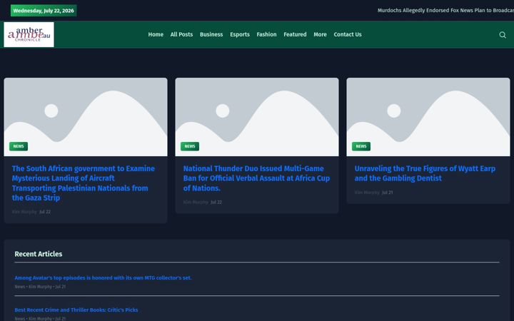Screen dimensions: 514x321
Task: Click the Murdochs Fox News ticker headline
Action: [445, 11]
